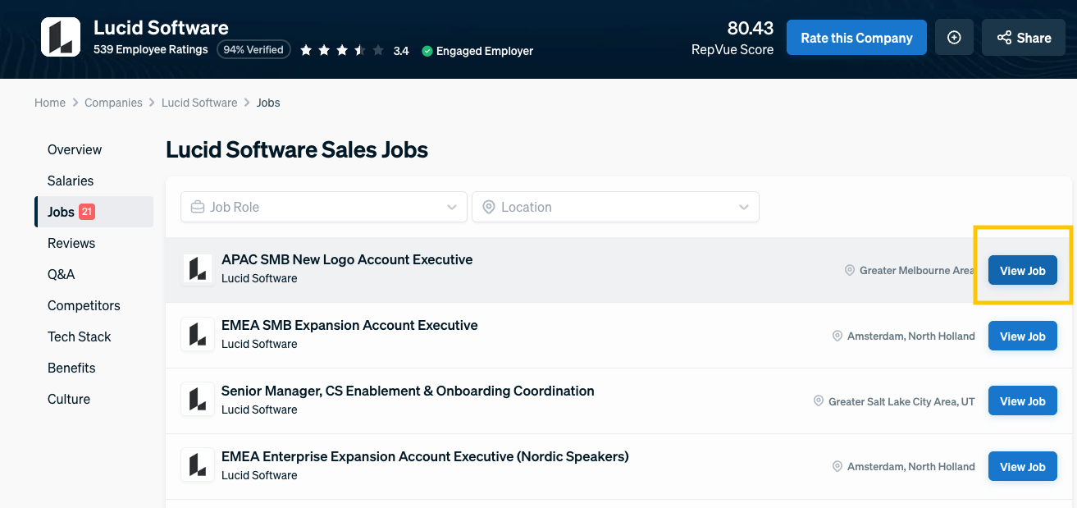Click Amsterdam location of EMEA SMB job
Image resolution: width=1077 pixels, height=508 pixels.
911,336
